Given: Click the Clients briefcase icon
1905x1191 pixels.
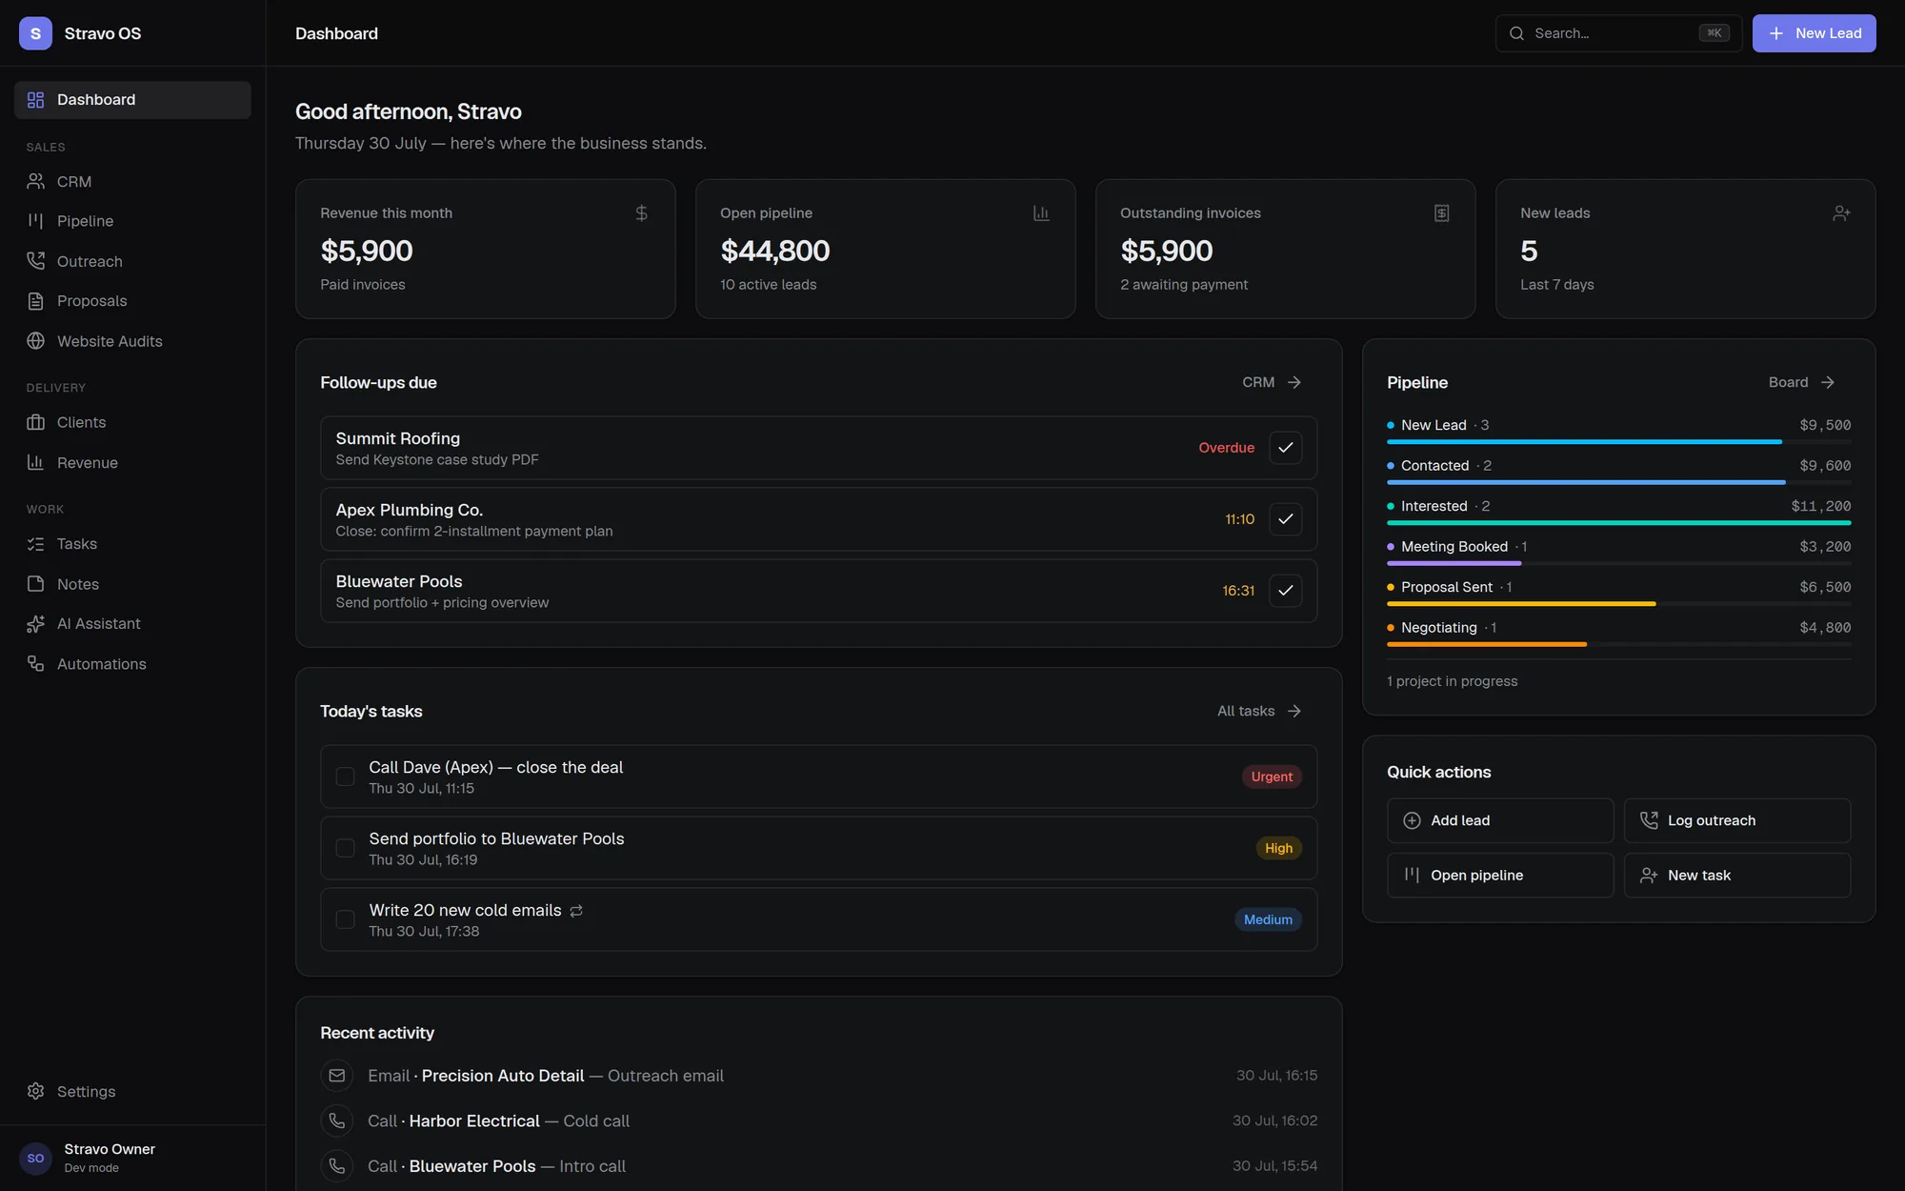Looking at the screenshot, I should click(x=36, y=422).
